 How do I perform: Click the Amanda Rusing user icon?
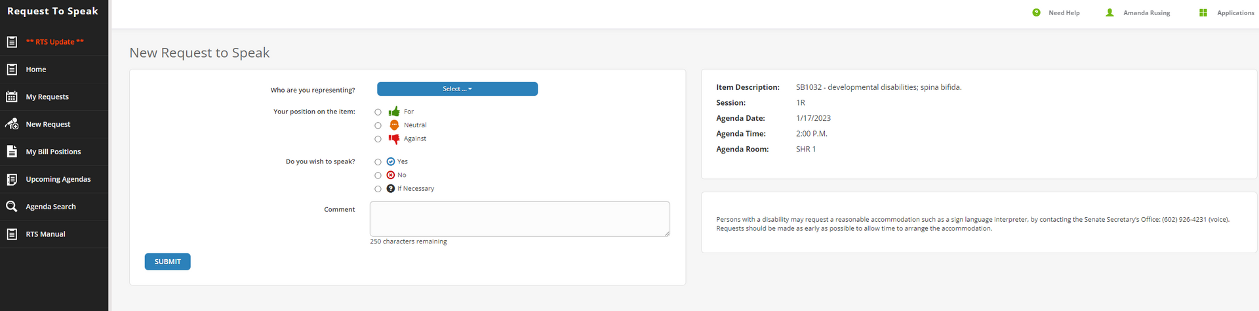click(x=1109, y=12)
